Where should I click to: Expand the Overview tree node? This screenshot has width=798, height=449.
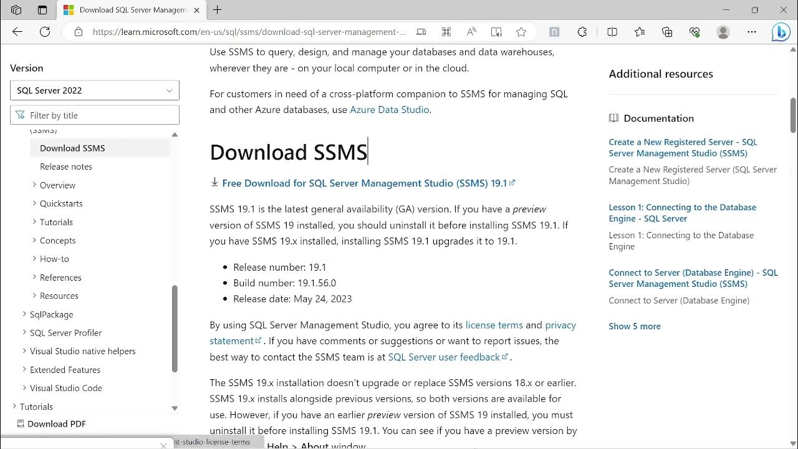click(x=34, y=185)
